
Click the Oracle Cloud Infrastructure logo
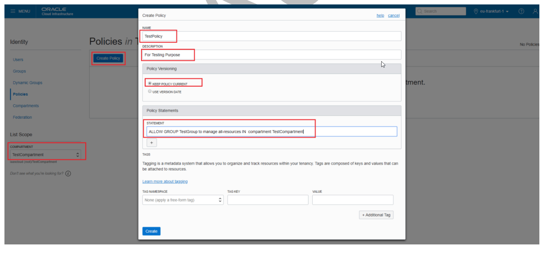[57, 11]
